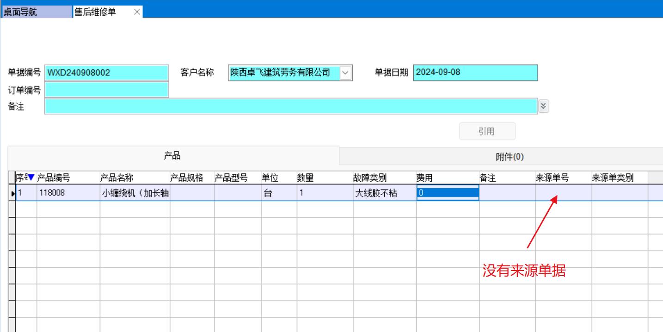Click the 引用 button
Screen dimensions: 663x332
pyautogui.click(x=487, y=131)
